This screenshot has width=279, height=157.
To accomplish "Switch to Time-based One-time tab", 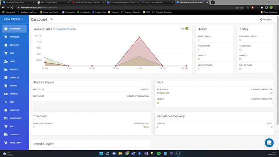I will click(88, 2).
